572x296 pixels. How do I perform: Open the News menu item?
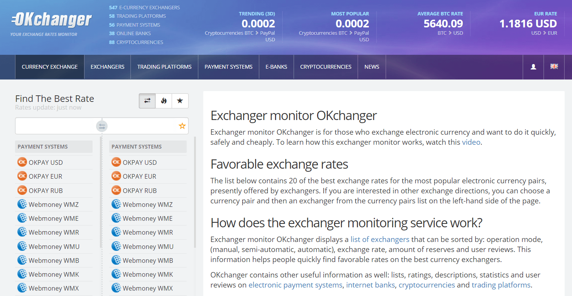pos(372,67)
